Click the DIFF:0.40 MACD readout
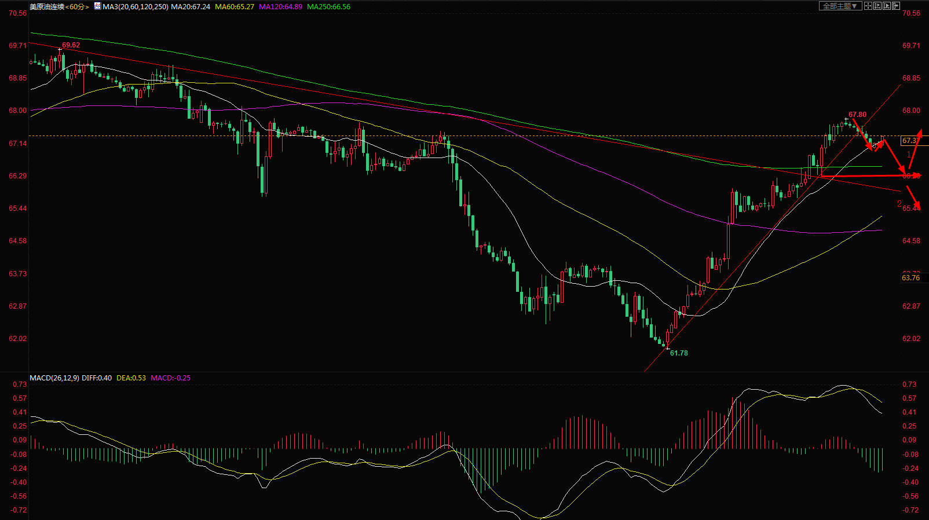Screen dimensions: 929x520 pos(97,378)
